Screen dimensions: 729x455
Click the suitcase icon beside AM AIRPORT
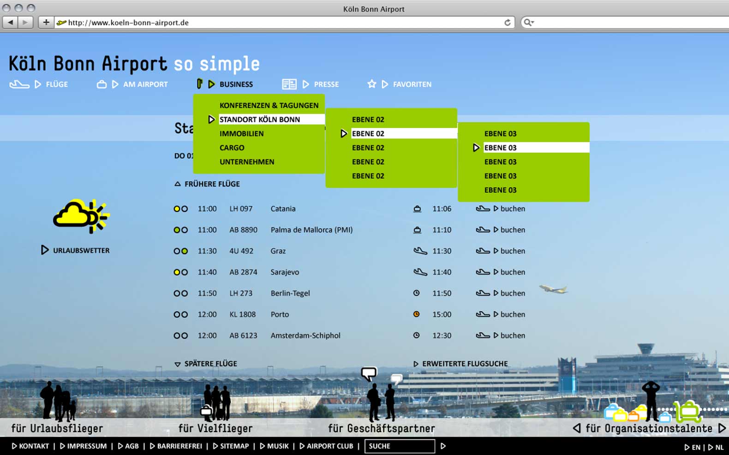(102, 84)
